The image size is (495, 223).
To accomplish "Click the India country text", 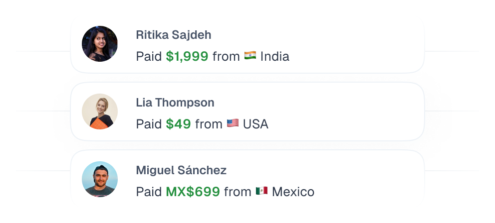I will [x=274, y=57].
